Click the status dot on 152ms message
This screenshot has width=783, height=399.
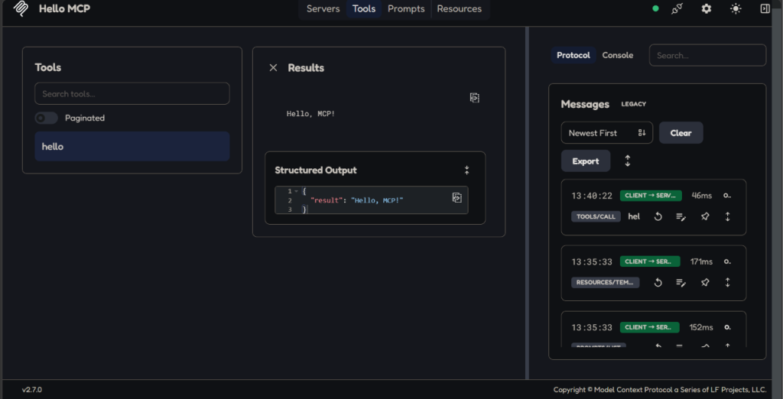[727, 328]
